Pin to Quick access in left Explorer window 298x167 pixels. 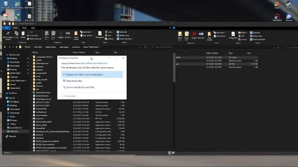click(8, 35)
